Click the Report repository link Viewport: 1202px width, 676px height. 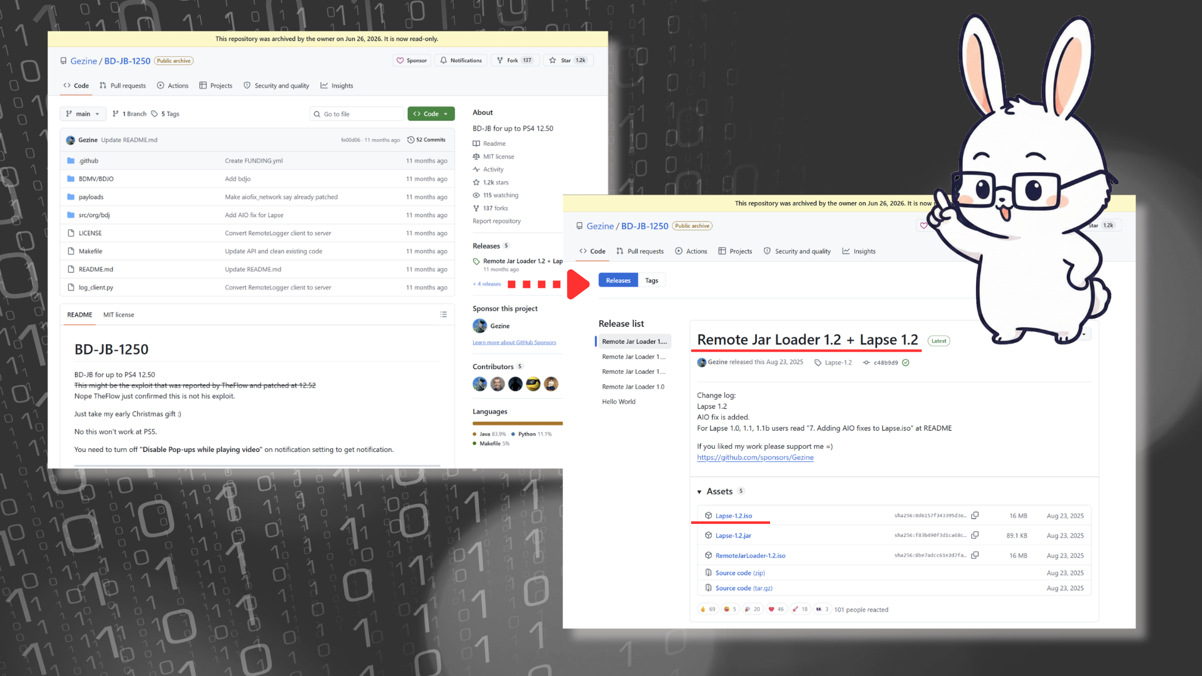(x=496, y=222)
